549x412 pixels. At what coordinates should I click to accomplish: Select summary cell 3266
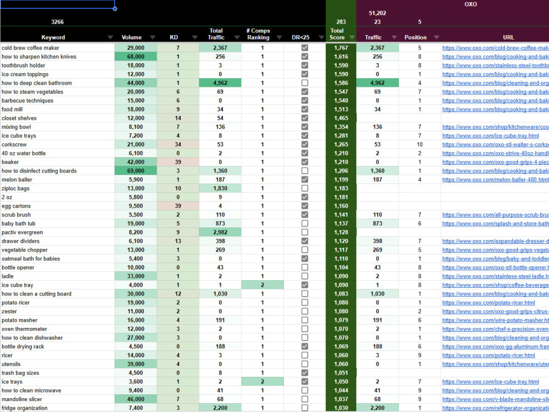[x=58, y=22]
